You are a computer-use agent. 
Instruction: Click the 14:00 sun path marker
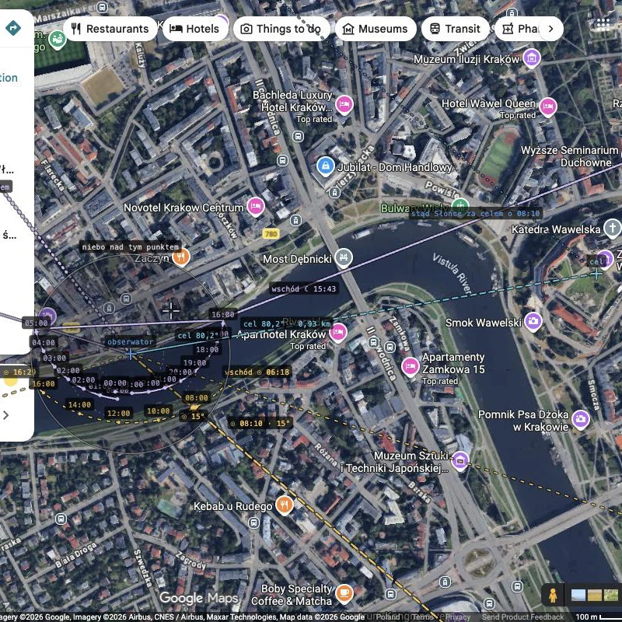coord(79,404)
